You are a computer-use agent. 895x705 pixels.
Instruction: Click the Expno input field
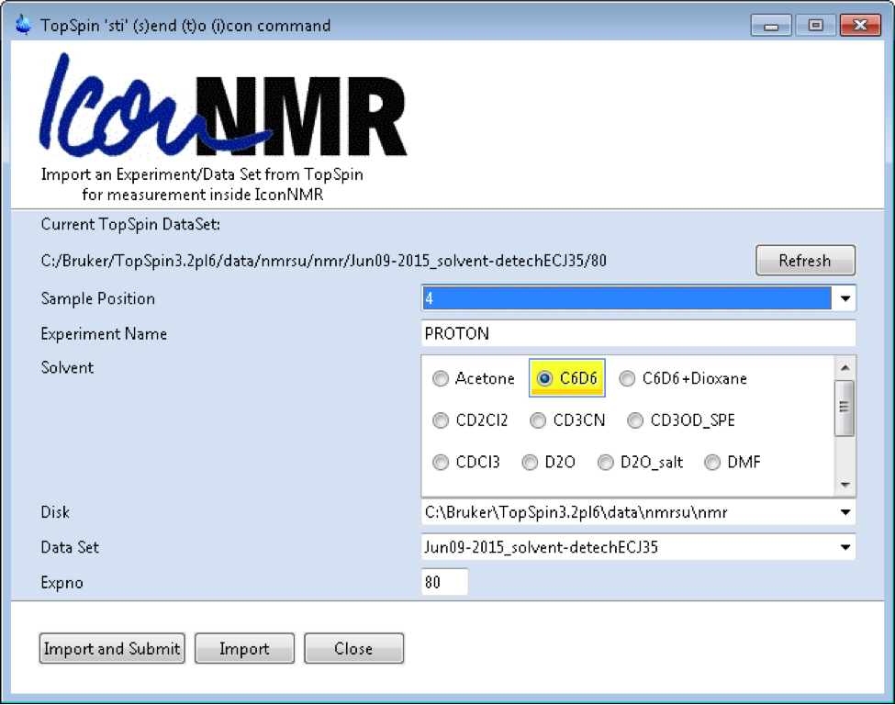tap(444, 582)
